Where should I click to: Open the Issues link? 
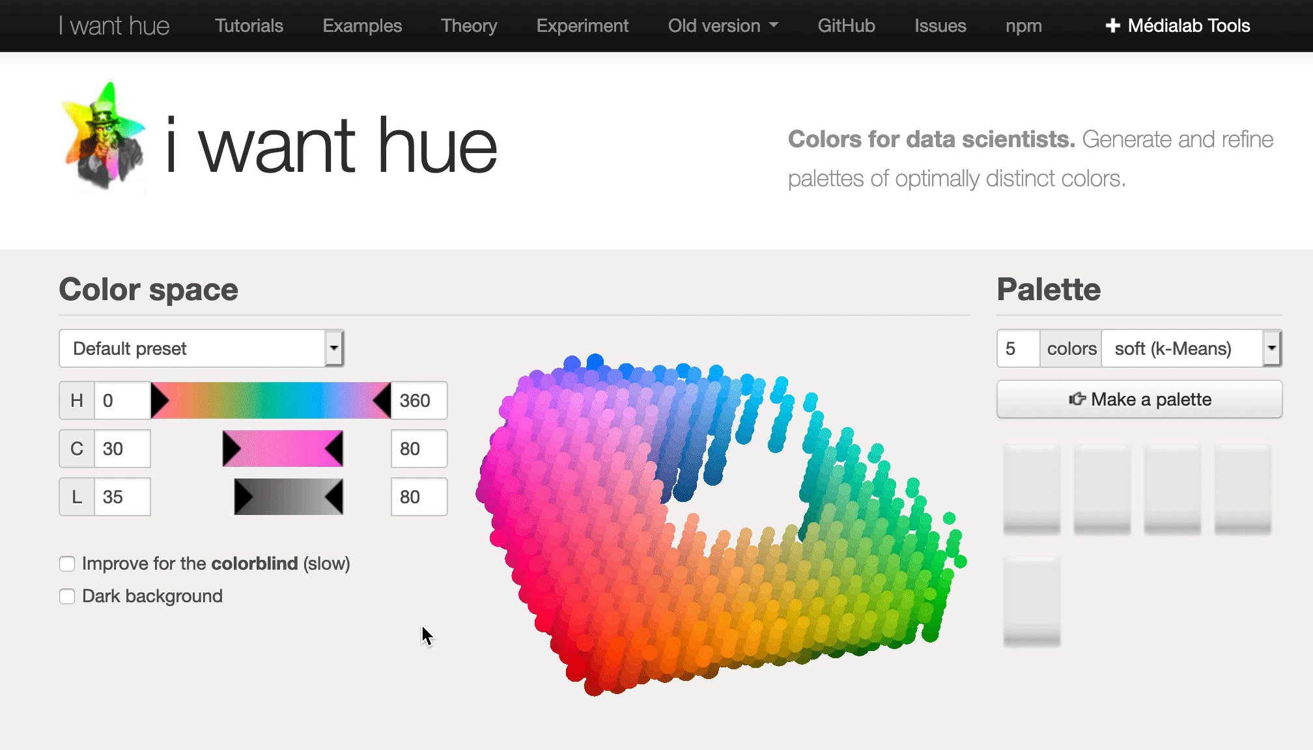[x=940, y=26]
